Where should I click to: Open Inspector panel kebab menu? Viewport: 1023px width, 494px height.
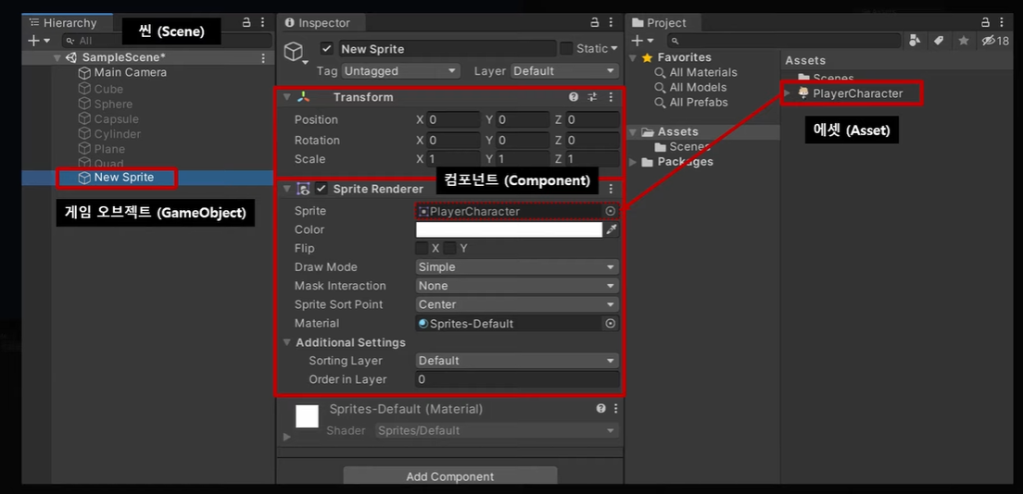(x=611, y=22)
